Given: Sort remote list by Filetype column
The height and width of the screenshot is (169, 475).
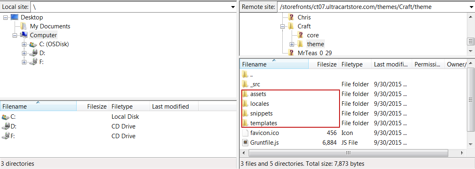Looking at the screenshot, I should 355,64.
